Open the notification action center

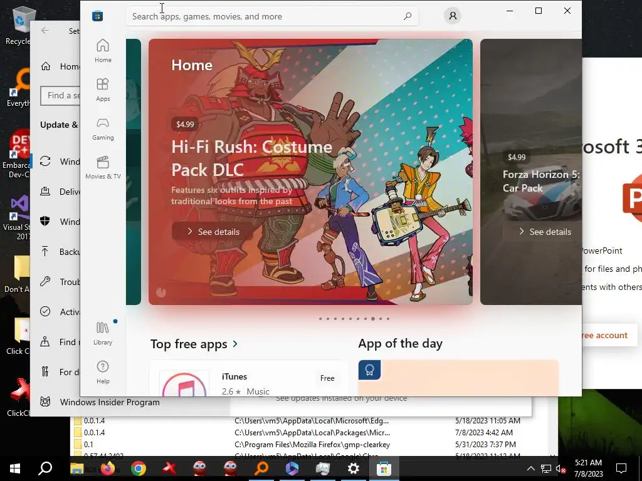(x=621, y=468)
